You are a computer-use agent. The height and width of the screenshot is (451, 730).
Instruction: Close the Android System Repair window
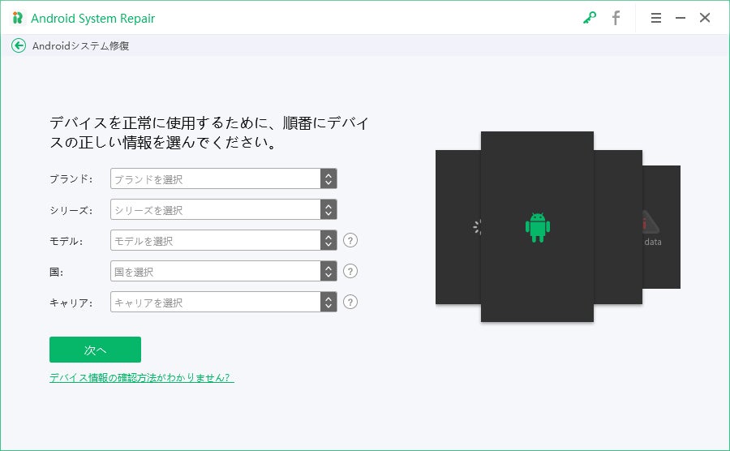coord(705,18)
